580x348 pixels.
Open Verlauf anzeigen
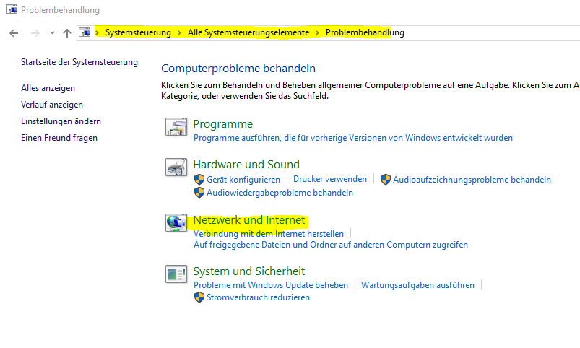[52, 105]
